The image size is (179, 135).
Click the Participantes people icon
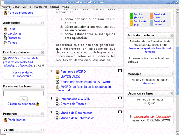point(5,120)
